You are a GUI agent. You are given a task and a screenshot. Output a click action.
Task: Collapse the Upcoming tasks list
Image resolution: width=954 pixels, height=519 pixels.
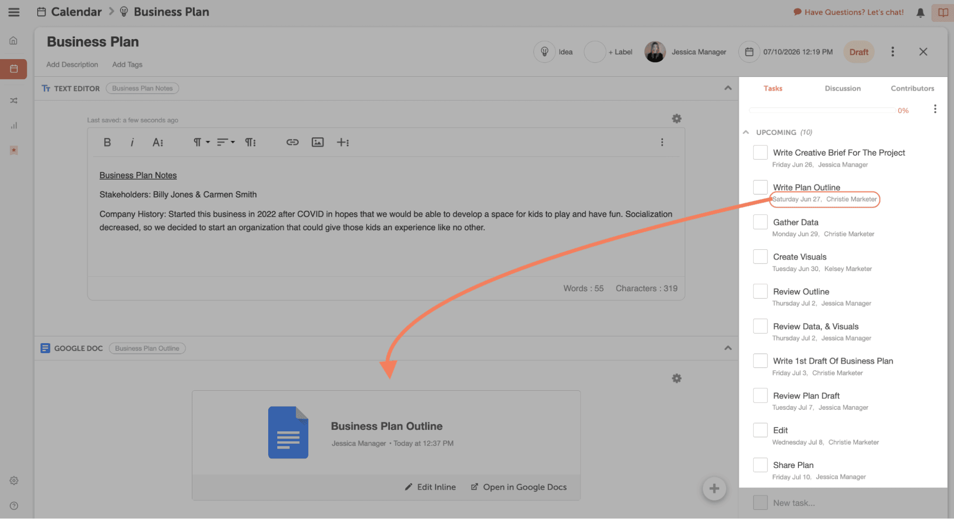coord(746,132)
